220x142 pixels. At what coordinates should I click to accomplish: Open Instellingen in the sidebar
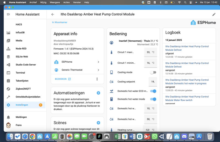pyautogui.click(x=25, y=105)
